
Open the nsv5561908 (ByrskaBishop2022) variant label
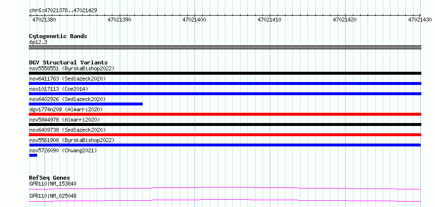pos(71,140)
